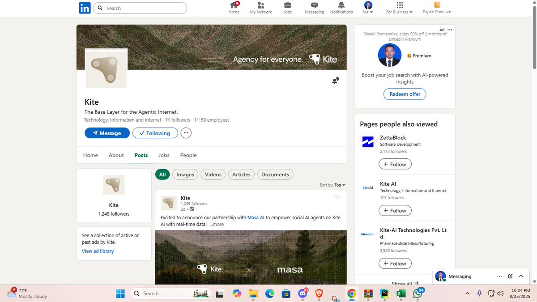Expand the For Business menu
The height and width of the screenshot is (302, 537).
coord(400,8)
